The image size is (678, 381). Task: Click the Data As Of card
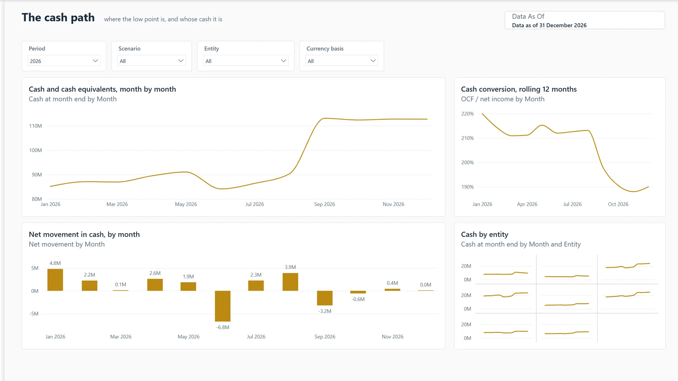pyautogui.click(x=585, y=20)
